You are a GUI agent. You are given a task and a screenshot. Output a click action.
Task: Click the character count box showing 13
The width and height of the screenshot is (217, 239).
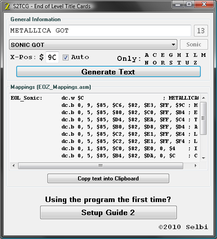click(x=201, y=31)
